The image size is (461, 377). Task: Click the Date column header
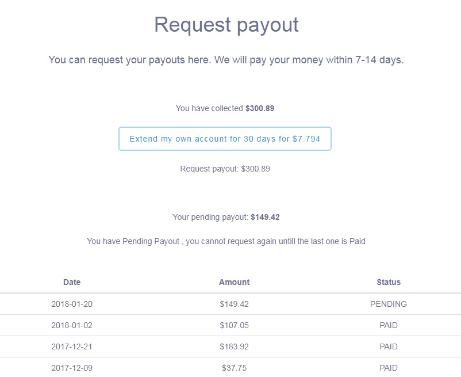click(72, 282)
